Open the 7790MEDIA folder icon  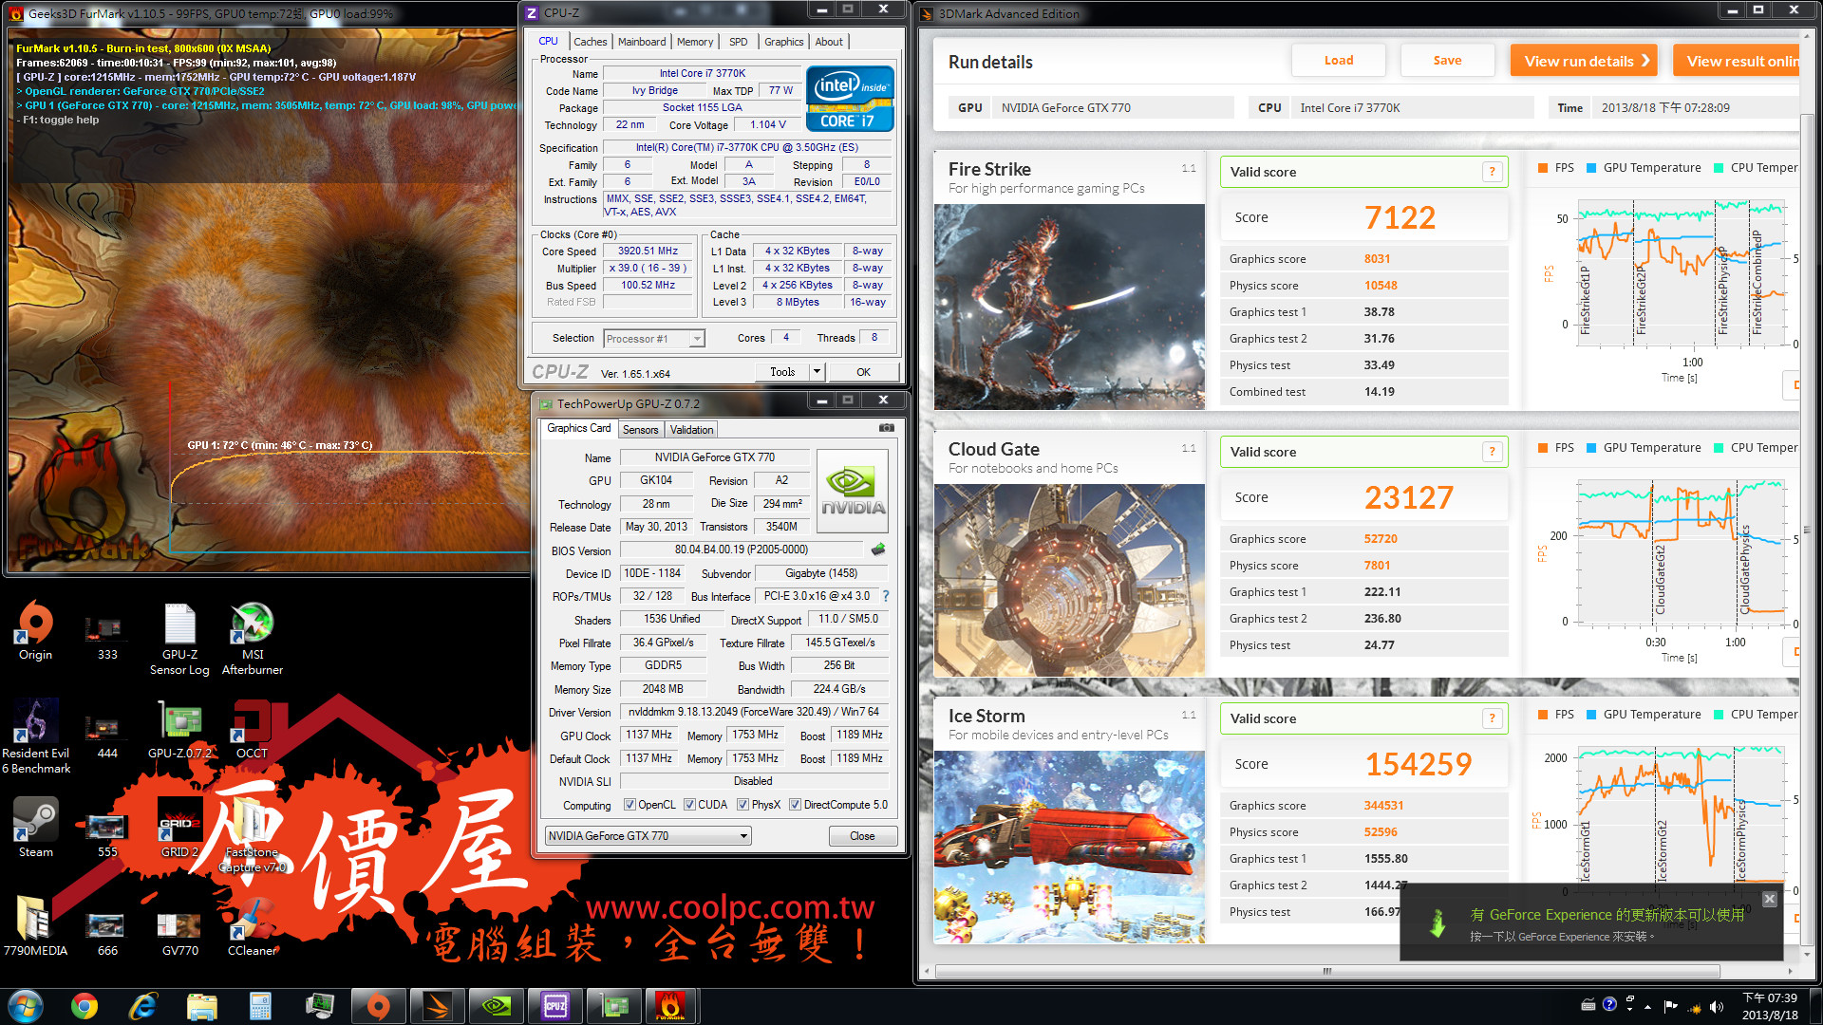pyautogui.click(x=35, y=927)
